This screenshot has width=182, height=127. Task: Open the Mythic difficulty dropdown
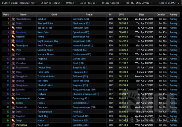(x=71, y=3)
